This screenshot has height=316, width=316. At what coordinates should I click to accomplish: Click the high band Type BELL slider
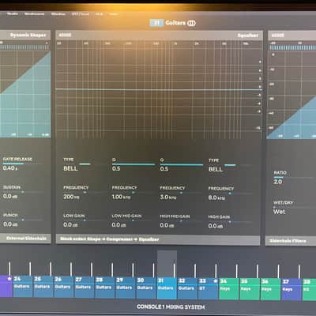[237, 165]
